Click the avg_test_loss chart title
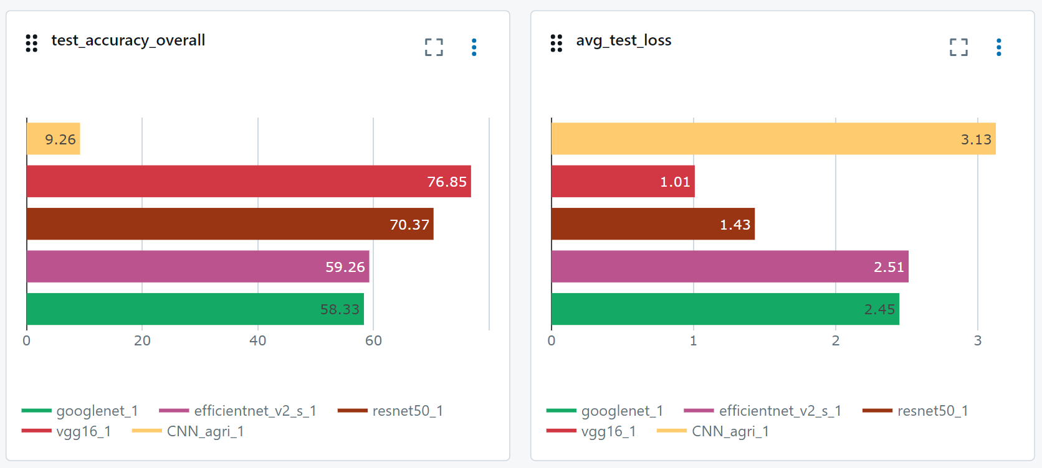The width and height of the screenshot is (1042, 468). point(623,40)
